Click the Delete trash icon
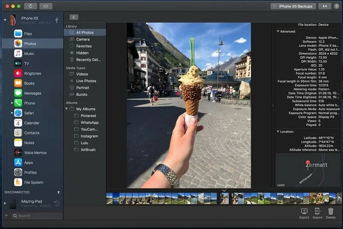Image resolution: width=343 pixels, height=229 pixels. pyautogui.click(x=331, y=213)
